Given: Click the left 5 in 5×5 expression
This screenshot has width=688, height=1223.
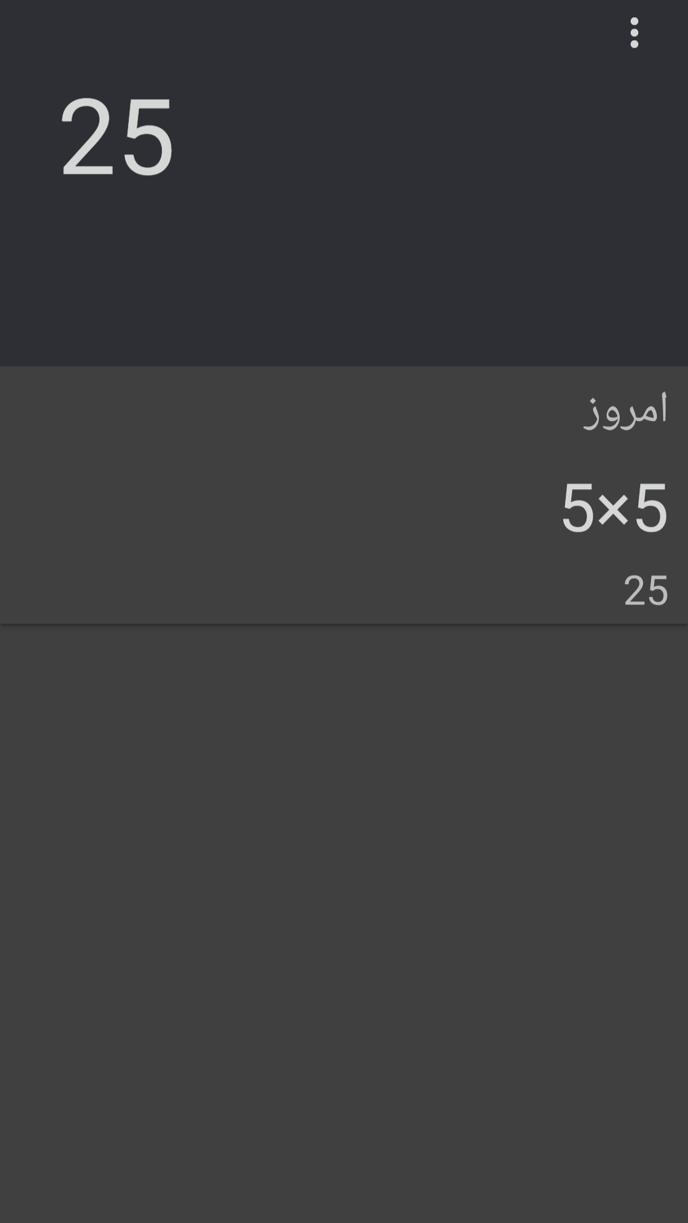Looking at the screenshot, I should click(x=577, y=508).
